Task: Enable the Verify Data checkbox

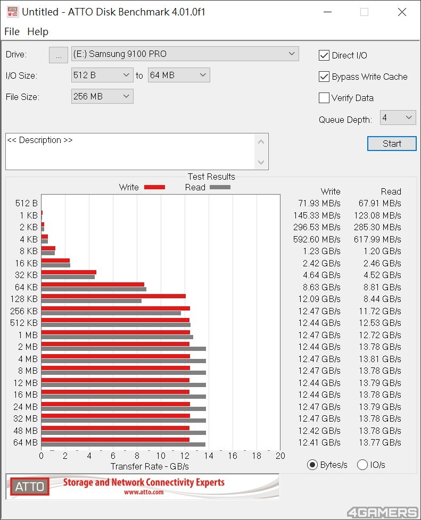Action: click(324, 98)
